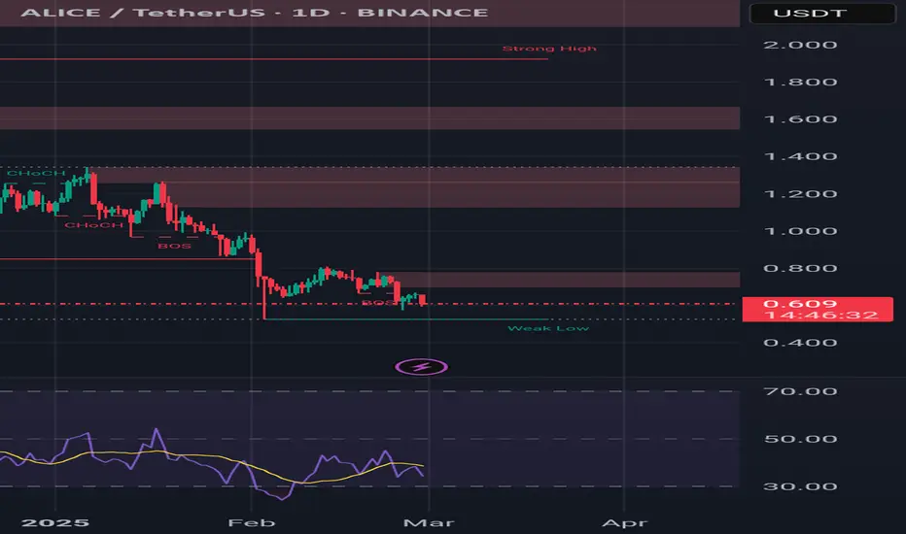
Task: Select the 0.609 current price label
Action: (800, 304)
